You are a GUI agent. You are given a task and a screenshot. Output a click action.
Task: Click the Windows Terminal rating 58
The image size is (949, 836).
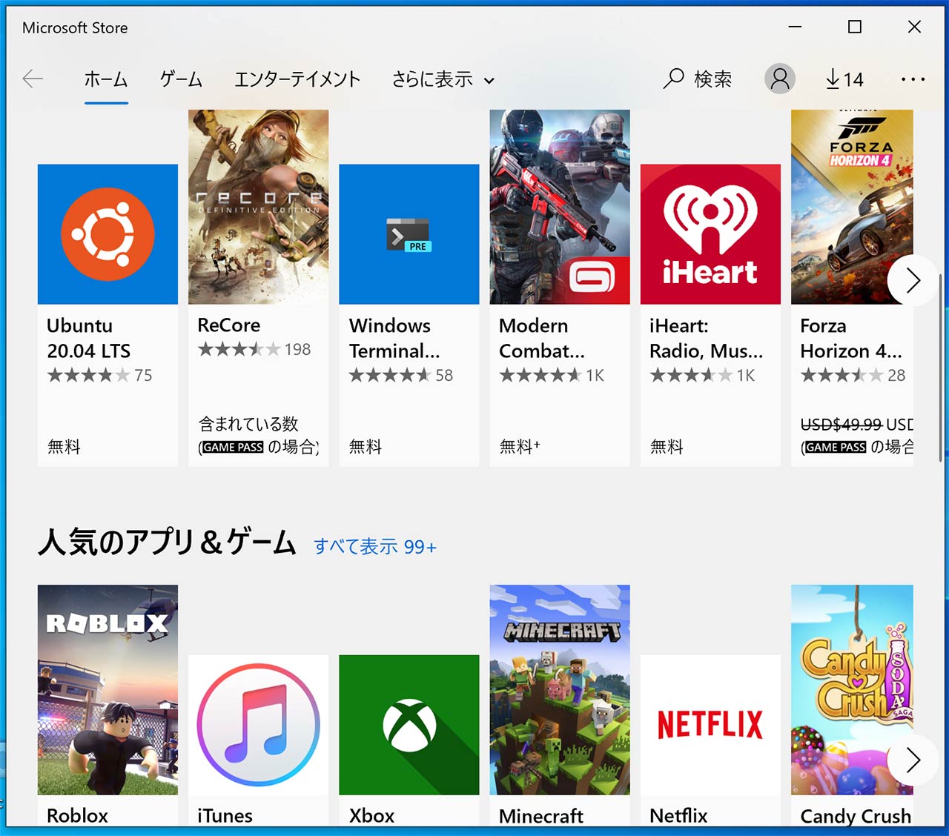(401, 375)
